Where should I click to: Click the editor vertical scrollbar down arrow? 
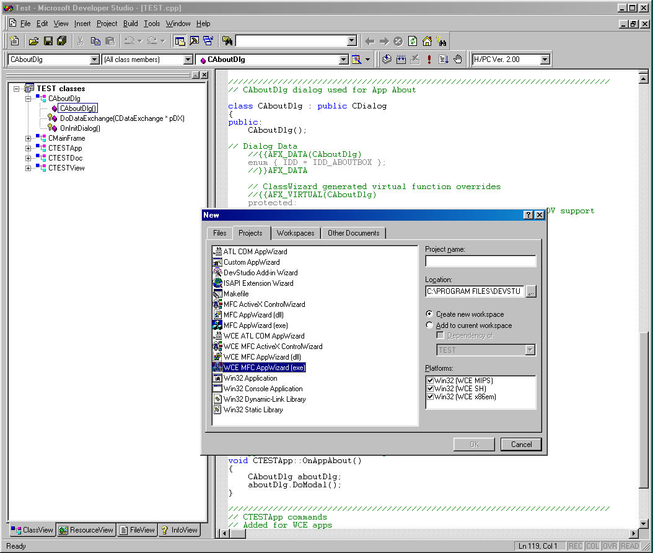[644, 524]
